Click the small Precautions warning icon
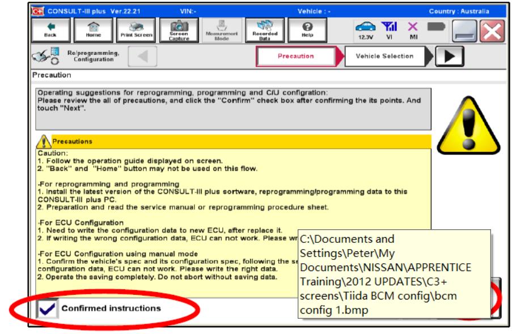 pyautogui.click(x=44, y=142)
